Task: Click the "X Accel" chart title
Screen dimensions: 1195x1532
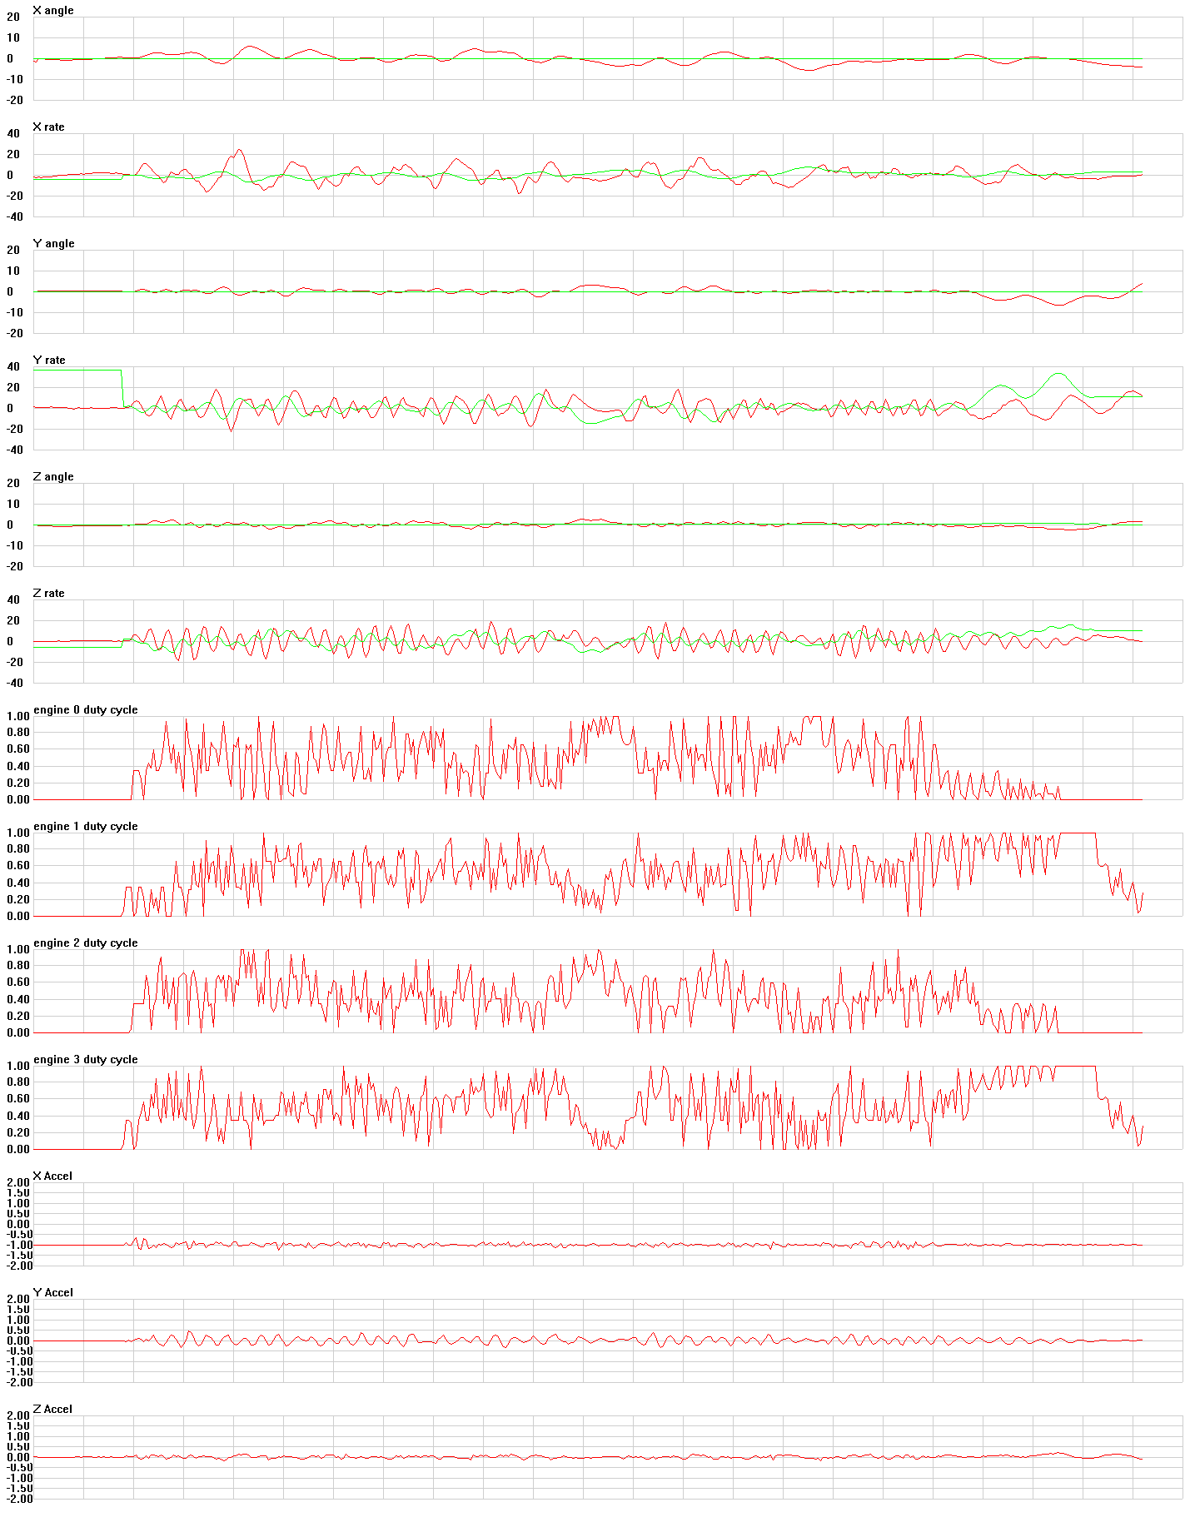Action: (x=52, y=1176)
